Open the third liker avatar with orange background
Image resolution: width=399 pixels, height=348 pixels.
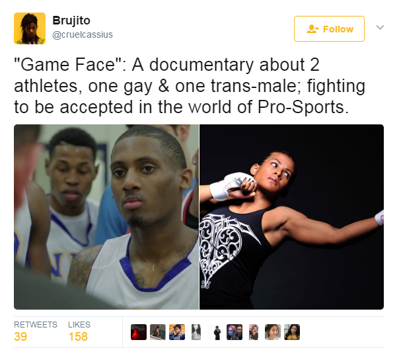pyautogui.click(x=177, y=332)
